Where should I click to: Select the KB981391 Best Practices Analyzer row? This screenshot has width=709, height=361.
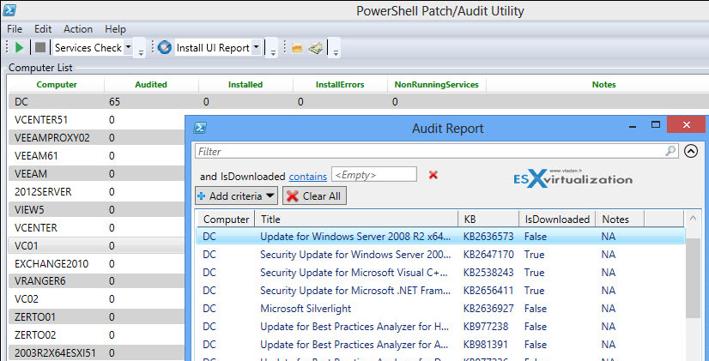[441, 345]
